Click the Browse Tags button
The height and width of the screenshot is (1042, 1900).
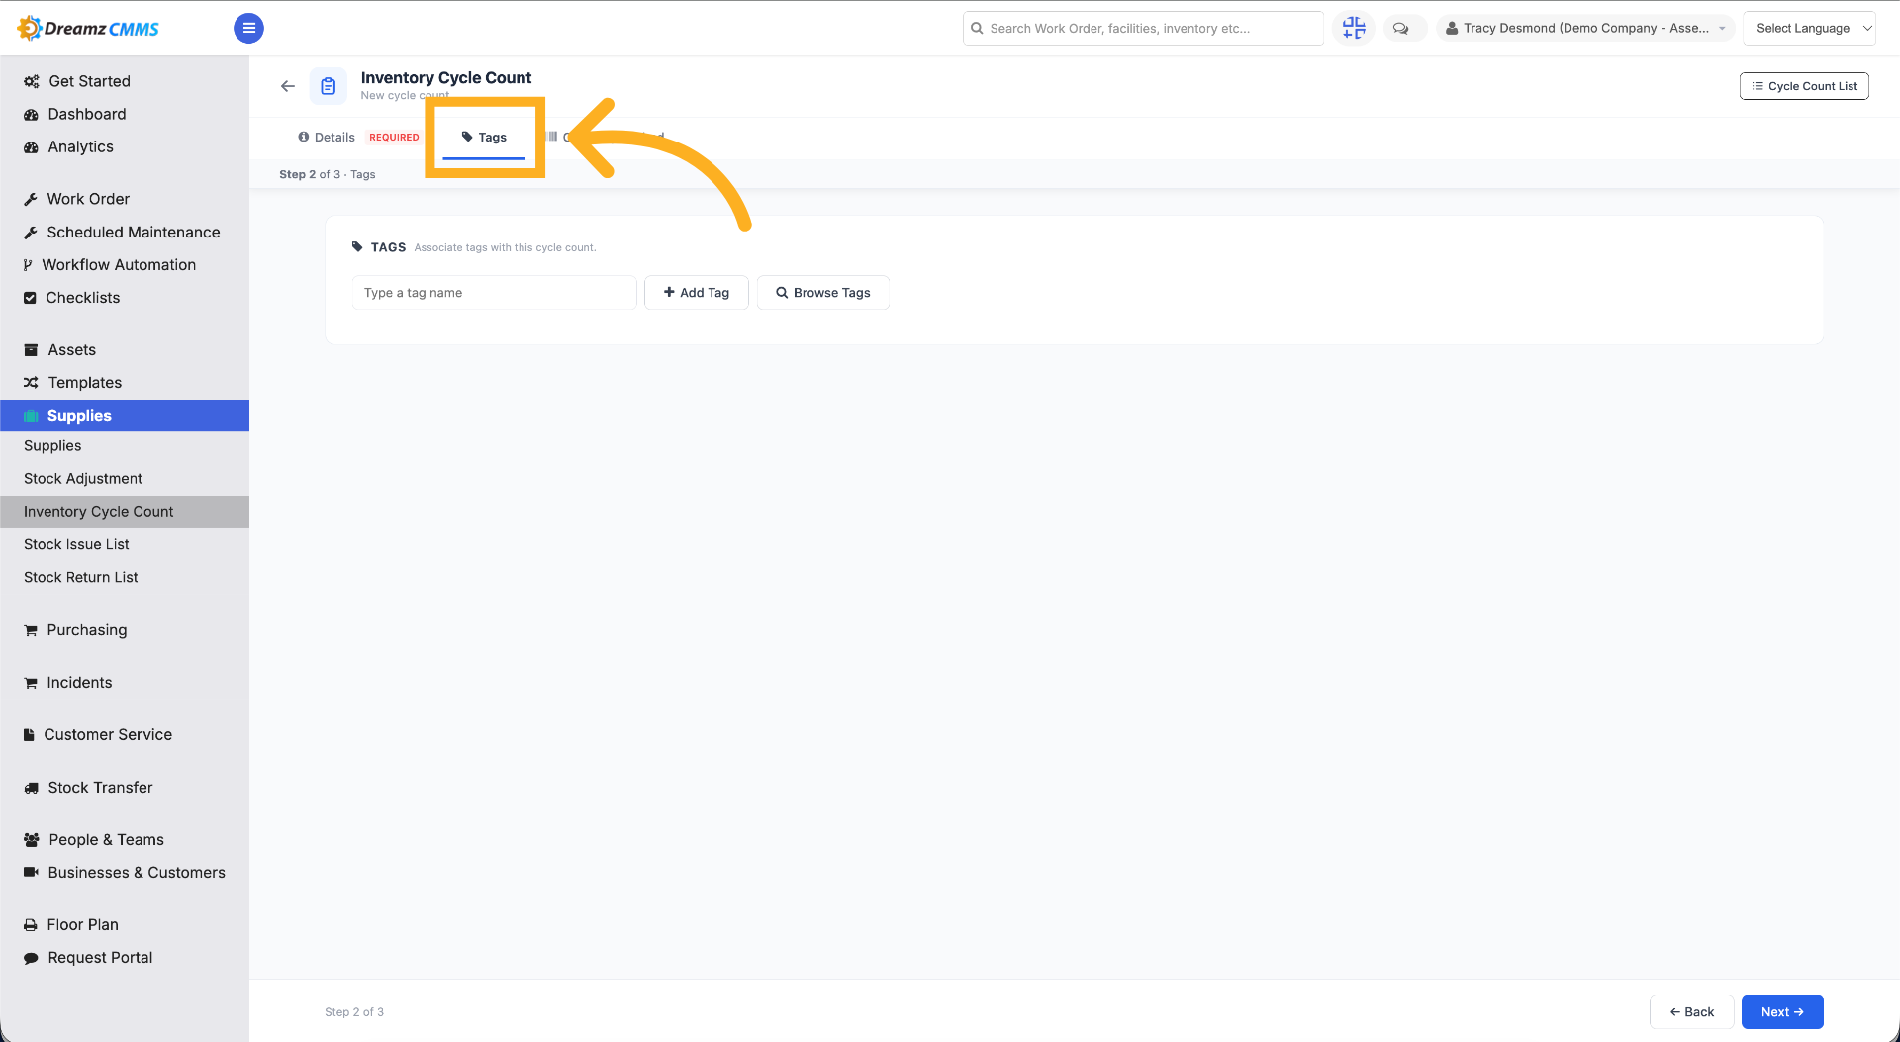pyautogui.click(x=823, y=293)
